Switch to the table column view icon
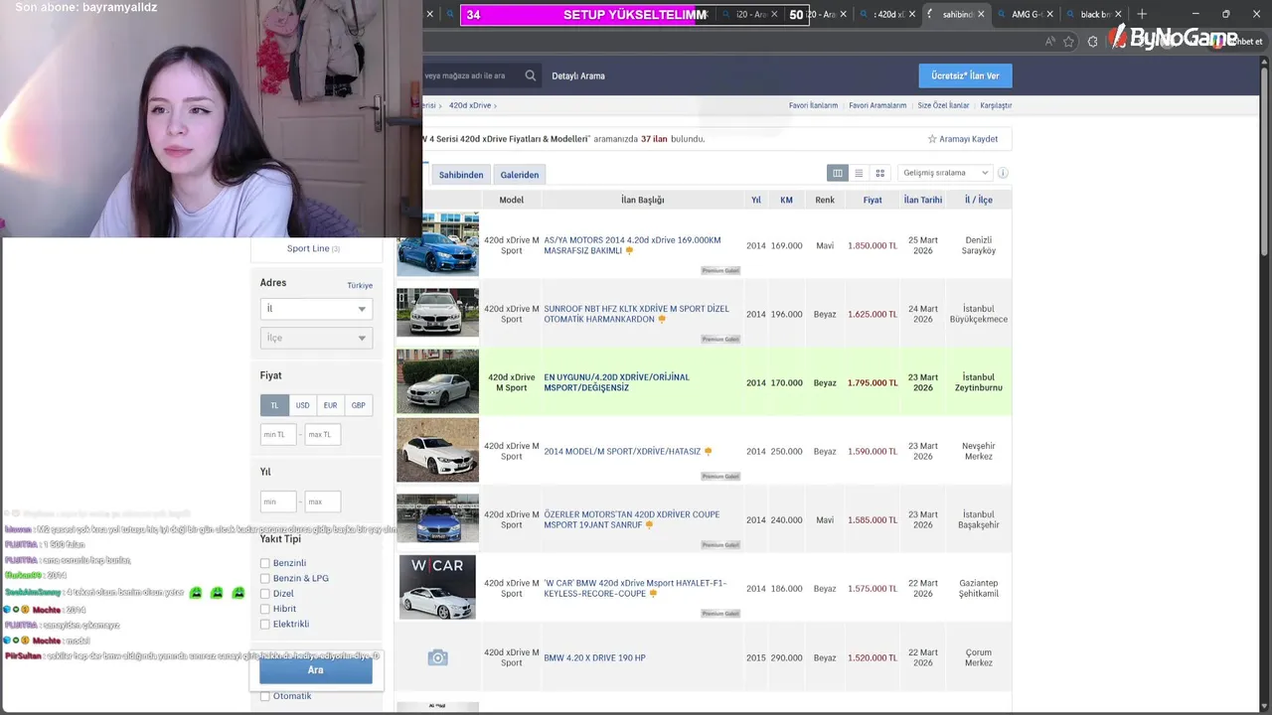 838,173
